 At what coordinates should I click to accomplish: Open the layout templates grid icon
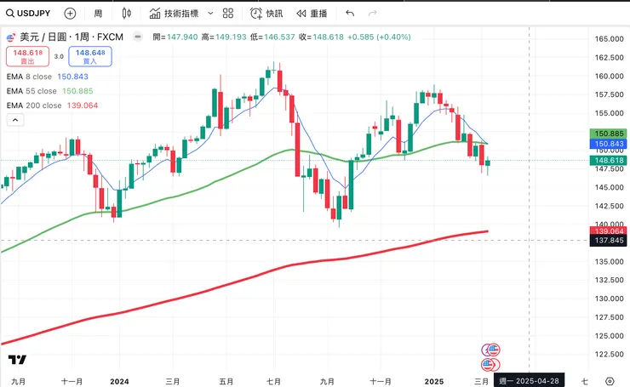click(x=228, y=14)
